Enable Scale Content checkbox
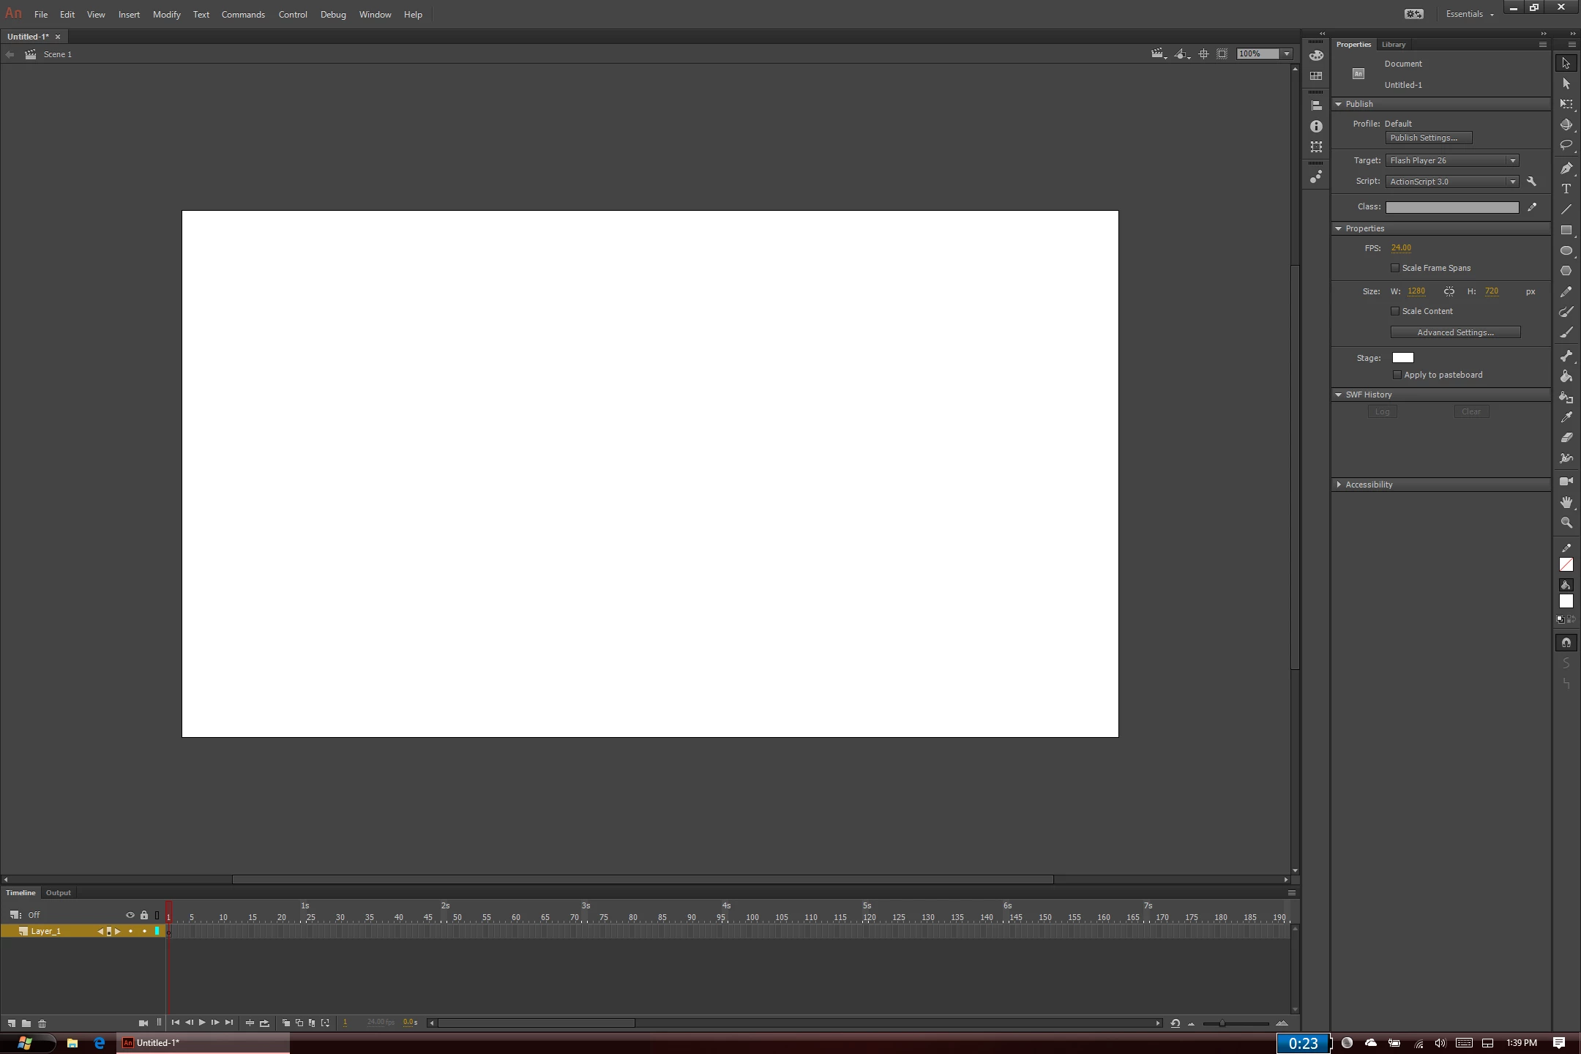Image resolution: width=1581 pixels, height=1054 pixels. (1395, 311)
